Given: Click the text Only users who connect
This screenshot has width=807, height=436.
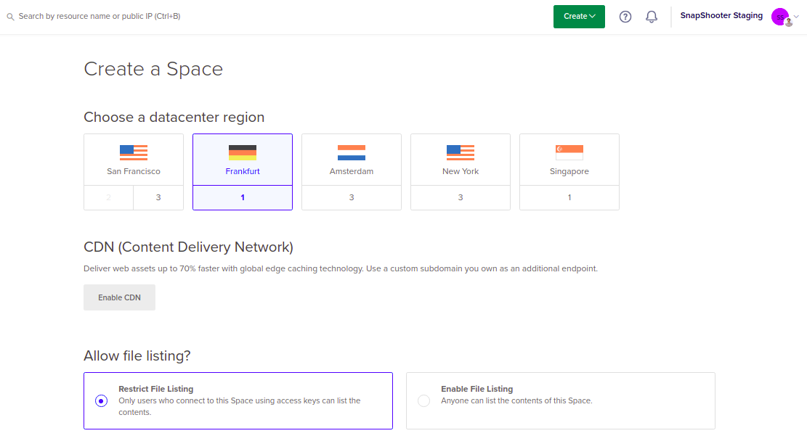Looking at the screenshot, I should click(239, 406).
